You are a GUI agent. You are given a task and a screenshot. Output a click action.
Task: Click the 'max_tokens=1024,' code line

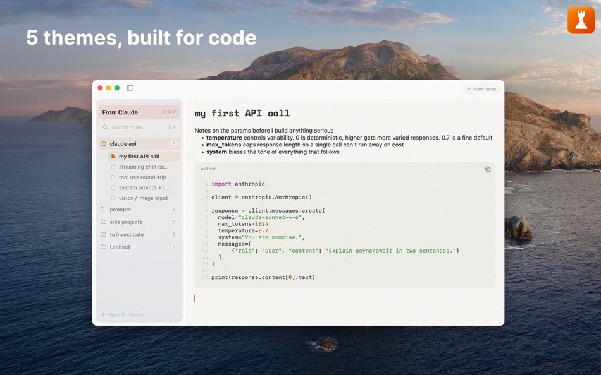click(x=245, y=224)
